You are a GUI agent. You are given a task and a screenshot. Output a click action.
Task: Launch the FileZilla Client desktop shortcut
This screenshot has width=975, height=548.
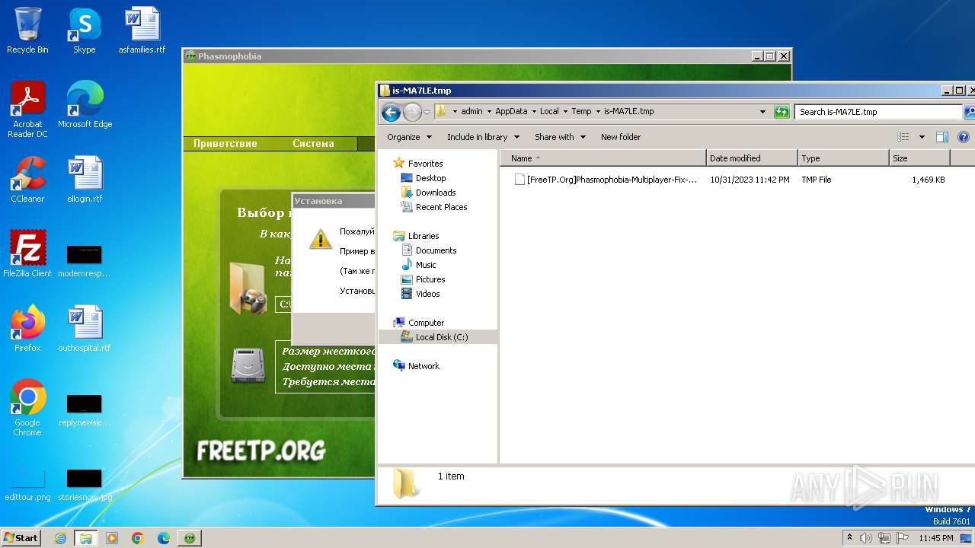[27, 254]
